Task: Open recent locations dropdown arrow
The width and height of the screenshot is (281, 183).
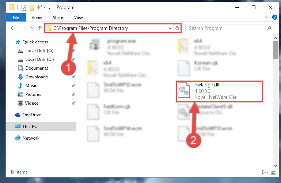Action: coord(32,28)
